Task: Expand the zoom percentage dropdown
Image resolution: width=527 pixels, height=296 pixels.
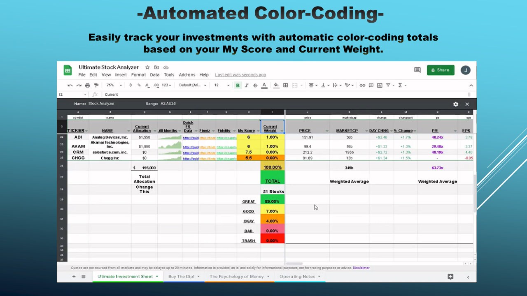Action: coord(114,85)
